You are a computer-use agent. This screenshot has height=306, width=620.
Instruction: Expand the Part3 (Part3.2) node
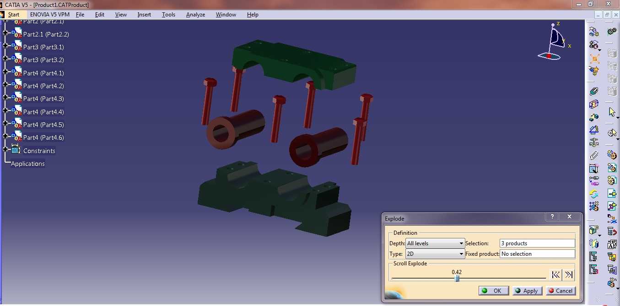pos(5,58)
